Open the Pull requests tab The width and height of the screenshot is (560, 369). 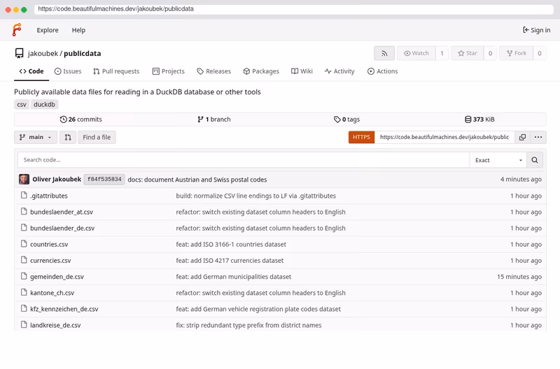point(116,71)
